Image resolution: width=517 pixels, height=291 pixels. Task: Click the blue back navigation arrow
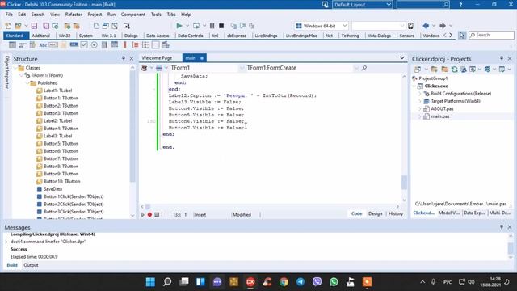tap(426, 26)
